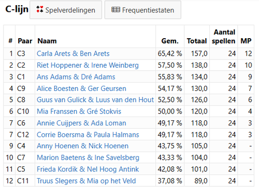Click the table icon on Frequentiestaten
Image resolution: width=259 pixels, height=187 pixels.
[x=116, y=10]
